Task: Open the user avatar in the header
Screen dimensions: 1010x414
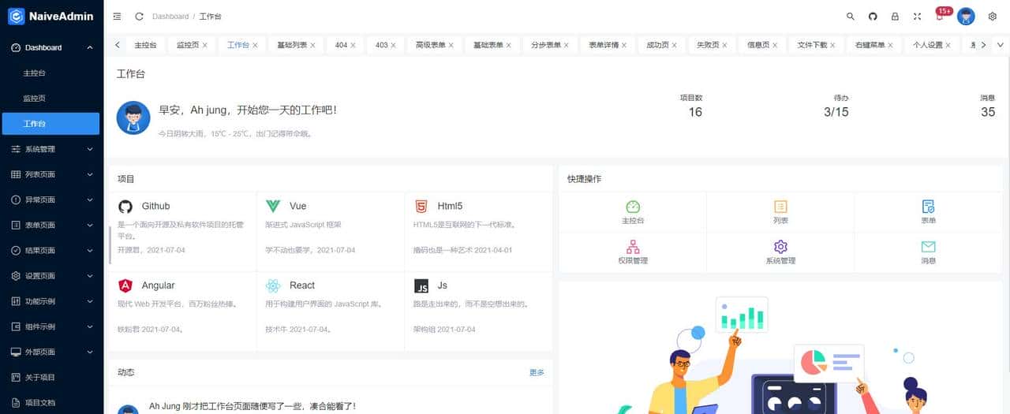Action: 966,16
